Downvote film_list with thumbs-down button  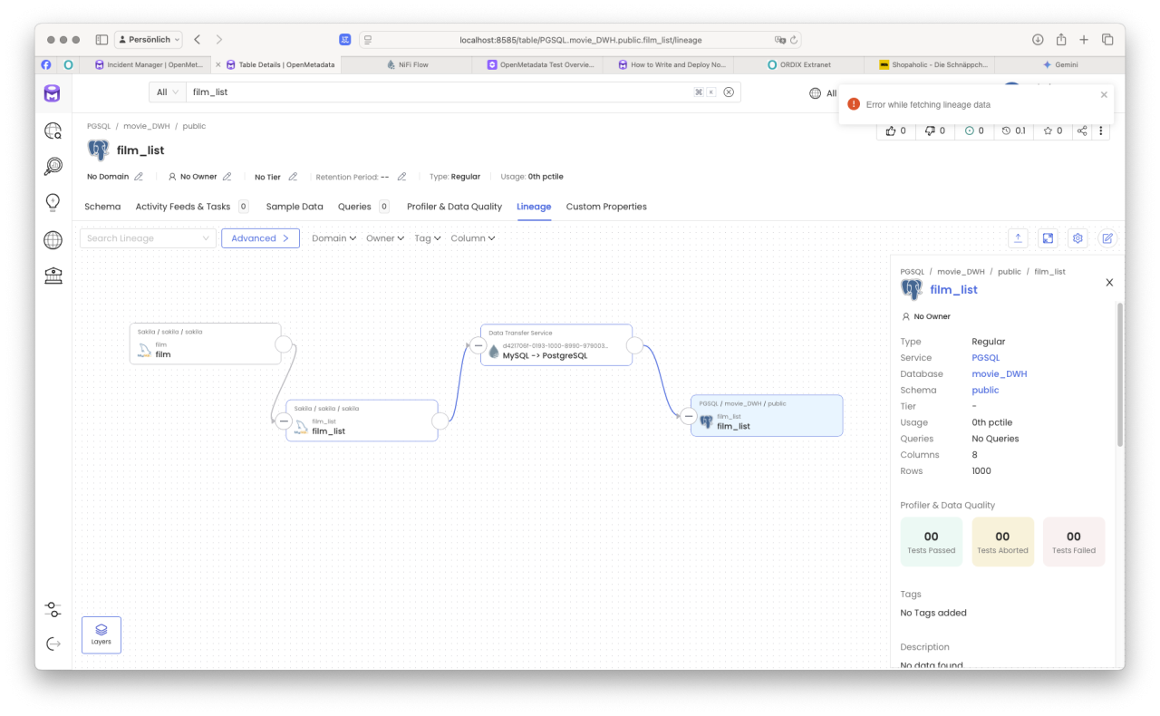[x=934, y=131]
